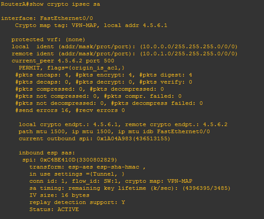
Task: Click the #send errors 16 line
Action: click(70, 110)
